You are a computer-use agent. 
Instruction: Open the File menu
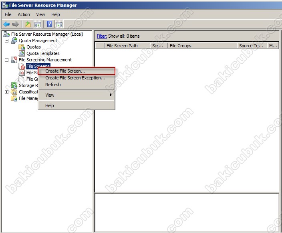(x=8, y=14)
